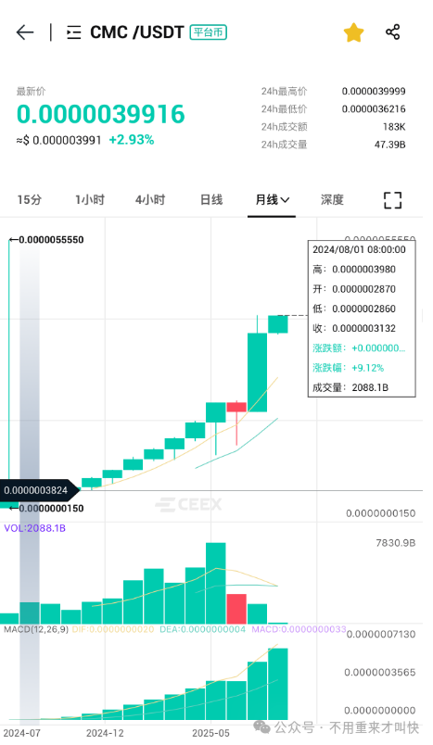Viewport: 433px width, 745px height.
Task: Select the 4小时 timeframe
Action: [x=150, y=199]
